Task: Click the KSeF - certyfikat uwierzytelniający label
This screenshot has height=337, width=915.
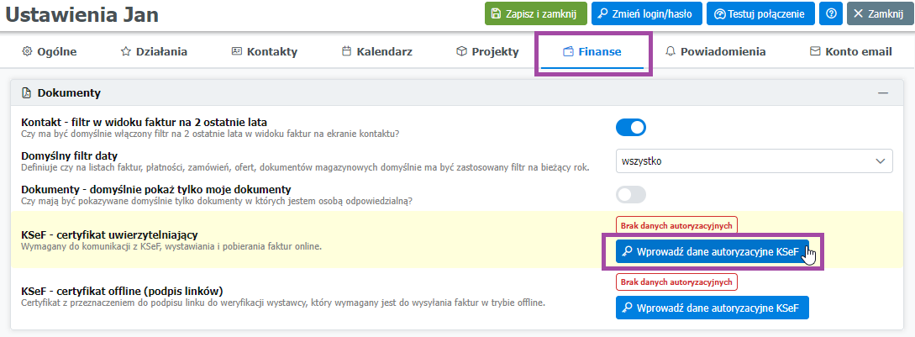Action: click(109, 234)
